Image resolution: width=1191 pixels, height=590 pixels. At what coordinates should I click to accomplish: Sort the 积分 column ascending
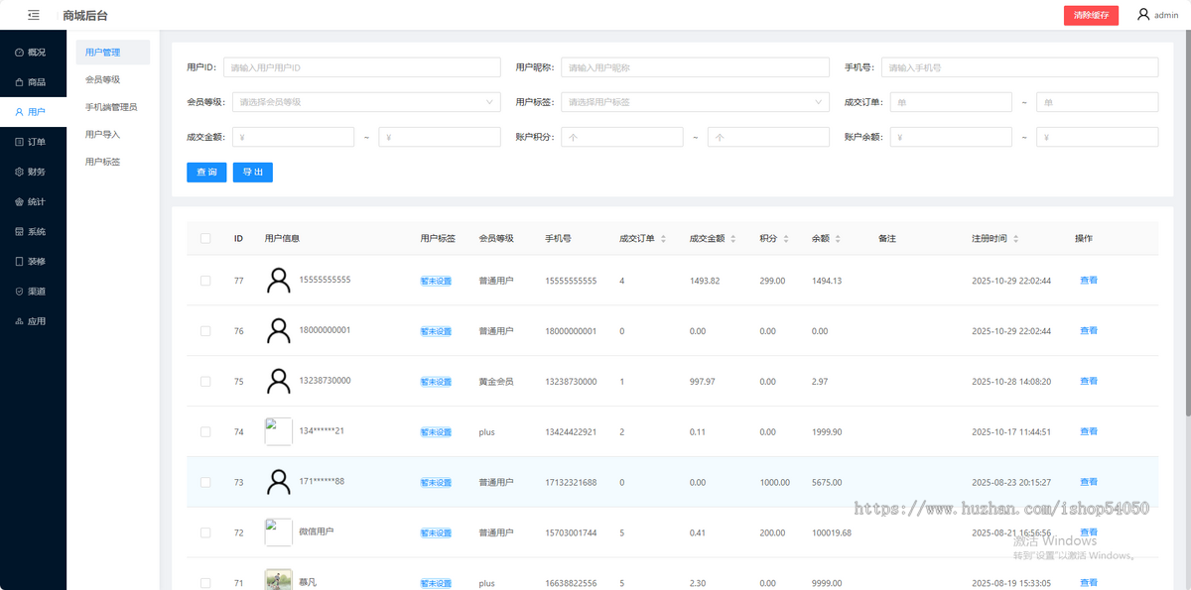coord(785,234)
